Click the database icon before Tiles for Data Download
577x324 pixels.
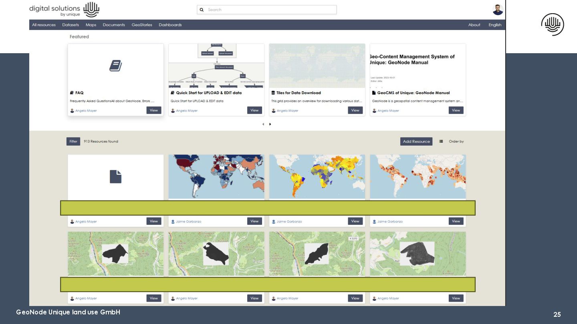273,93
